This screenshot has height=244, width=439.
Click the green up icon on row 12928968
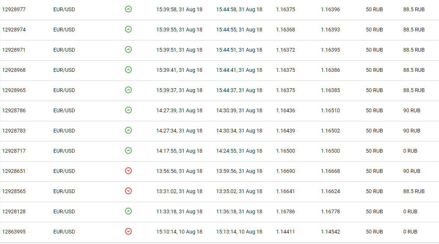click(x=128, y=70)
